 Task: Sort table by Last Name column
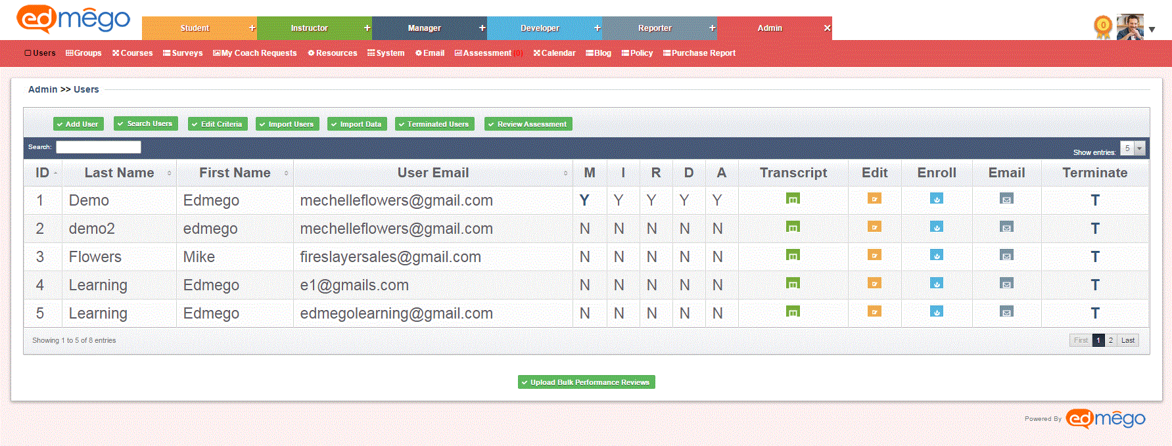120,173
